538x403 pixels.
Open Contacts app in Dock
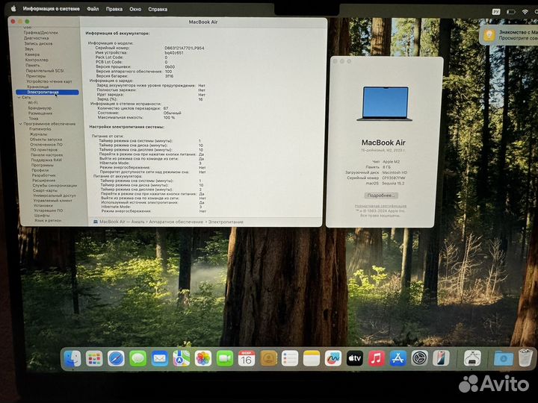click(x=268, y=359)
